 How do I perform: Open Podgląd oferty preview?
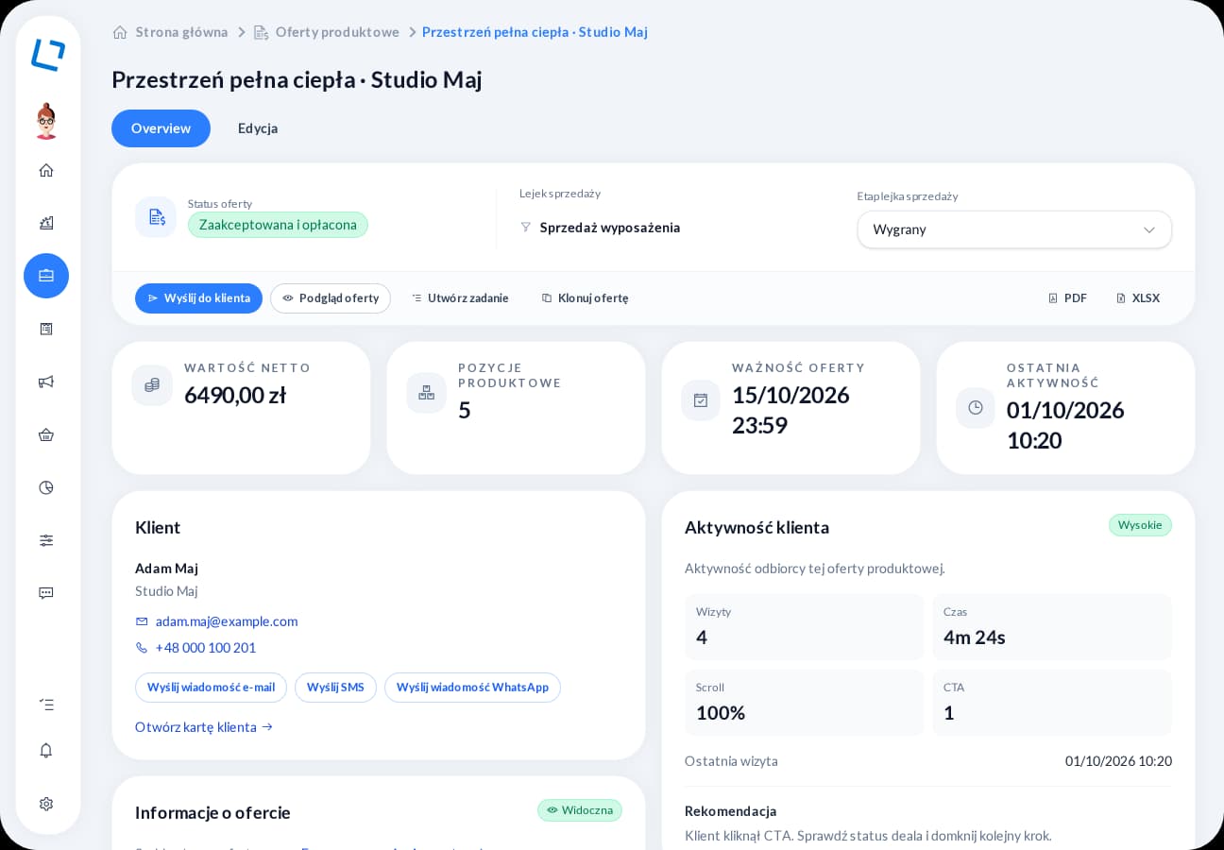click(x=331, y=298)
